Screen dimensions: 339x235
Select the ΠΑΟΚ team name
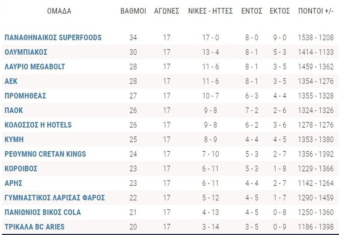[14, 110]
